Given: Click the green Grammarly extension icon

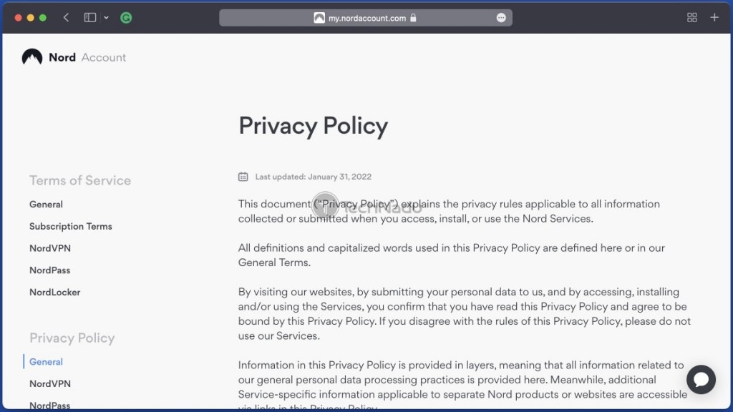Looking at the screenshot, I should coord(126,18).
